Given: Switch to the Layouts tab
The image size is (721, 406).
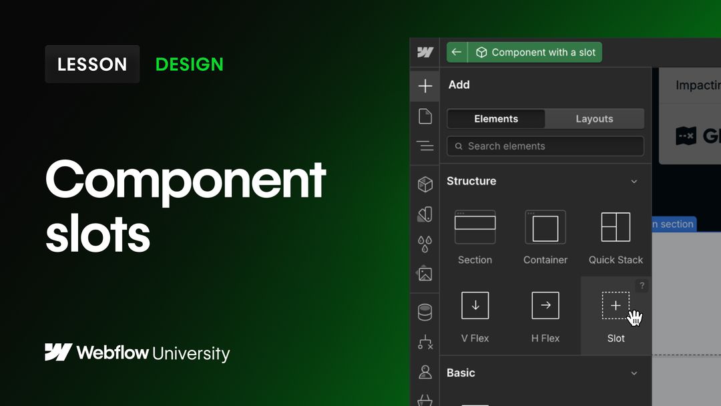Looking at the screenshot, I should pyautogui.click(x=593, y=118).
